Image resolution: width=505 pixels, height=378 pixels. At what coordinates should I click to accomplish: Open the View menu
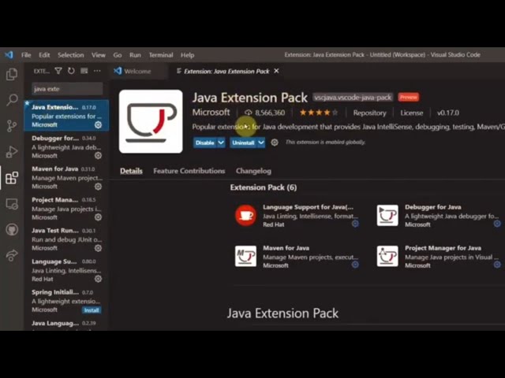pyautogui.click(x=98, y=55)
